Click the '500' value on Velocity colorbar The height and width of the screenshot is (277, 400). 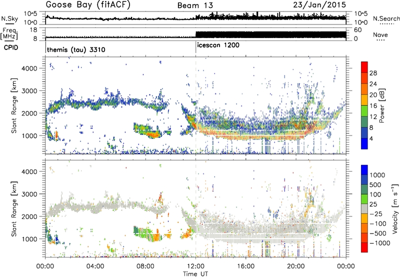pyautogui.click(x=376, y=184)
